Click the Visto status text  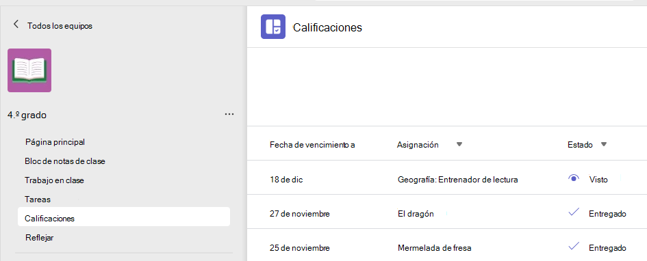point(598,180)
